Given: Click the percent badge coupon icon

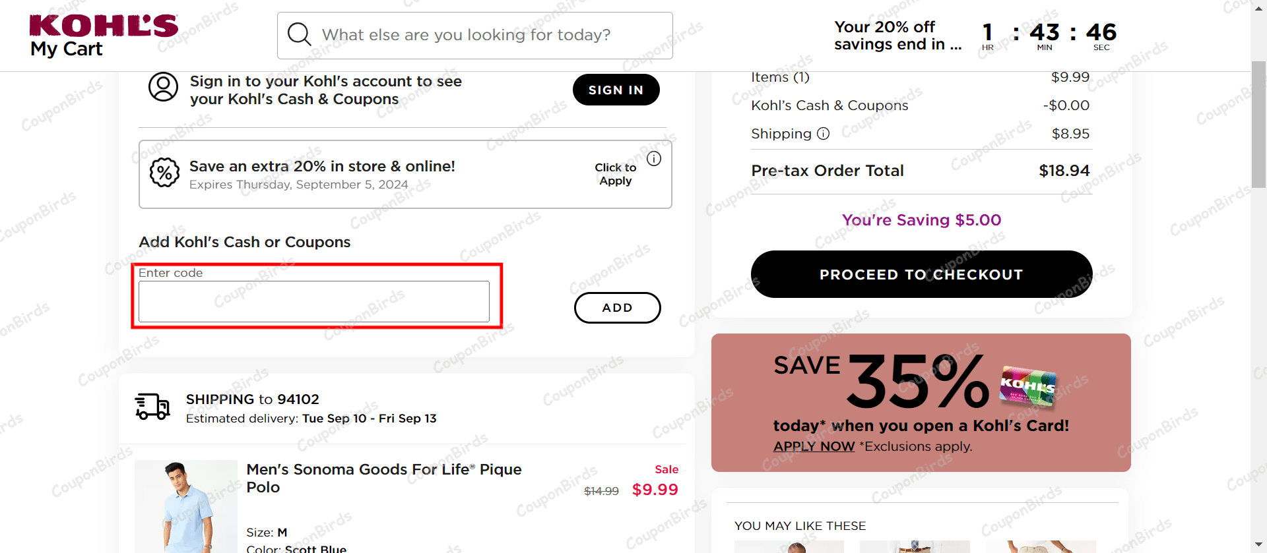Looking at the screenshot, I should [165, 173].
